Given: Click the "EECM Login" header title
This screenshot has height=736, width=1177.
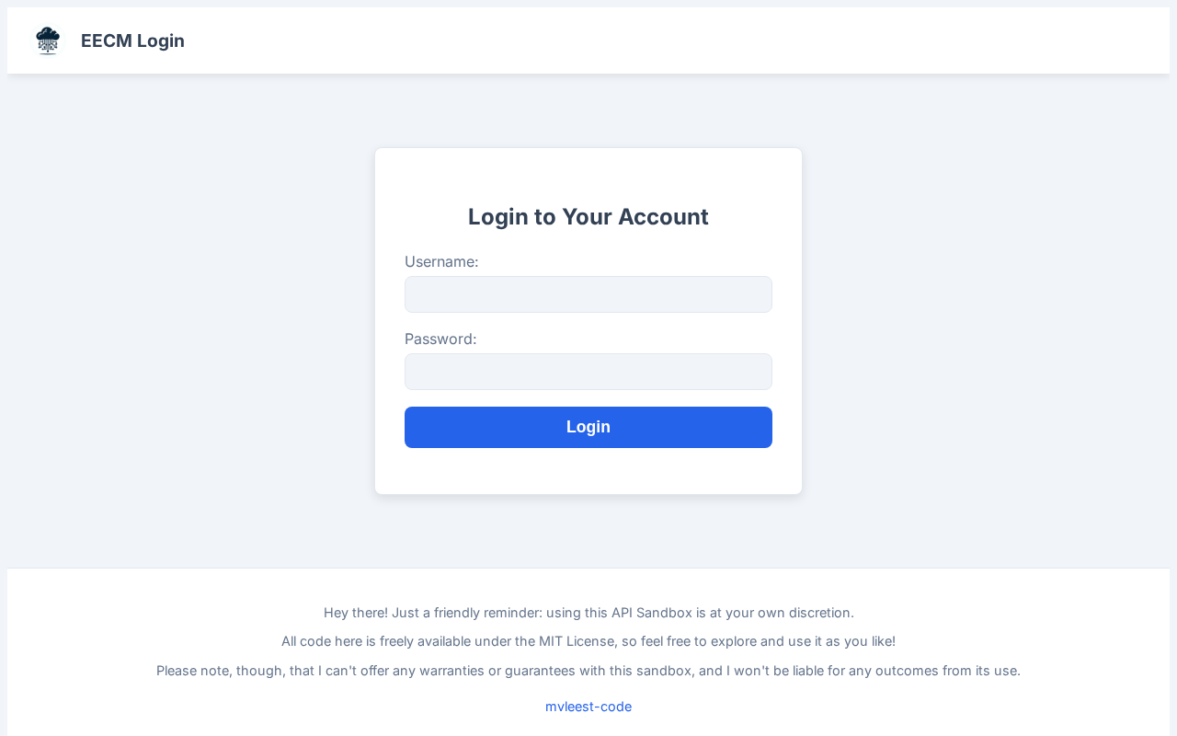Looking at the screenshot, I should coord(132,40).
